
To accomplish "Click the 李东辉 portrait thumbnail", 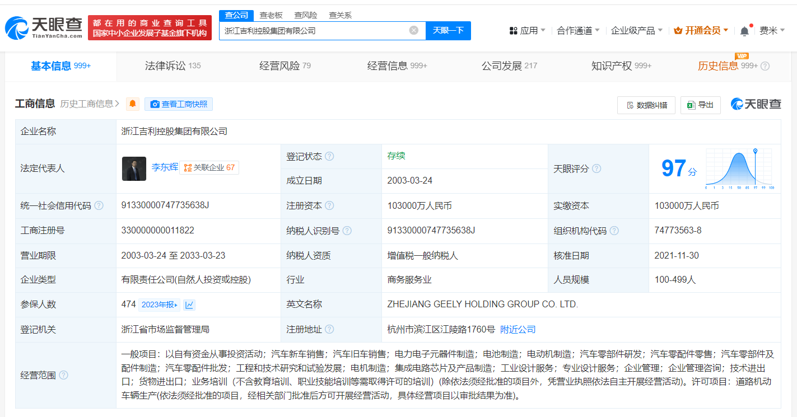I will tap(134, 168).
